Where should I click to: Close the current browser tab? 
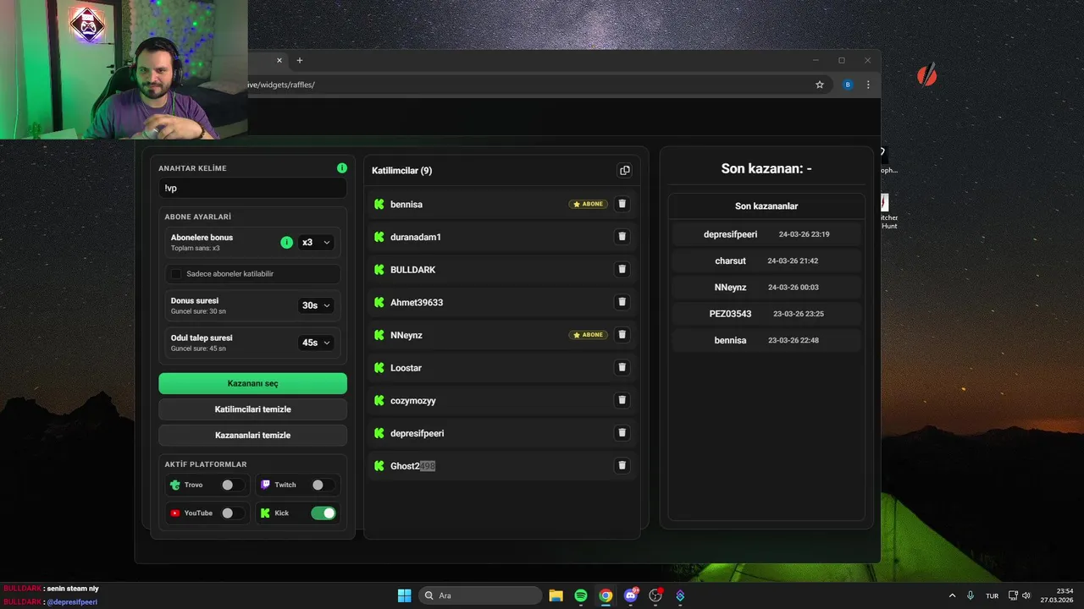(279, 60)
